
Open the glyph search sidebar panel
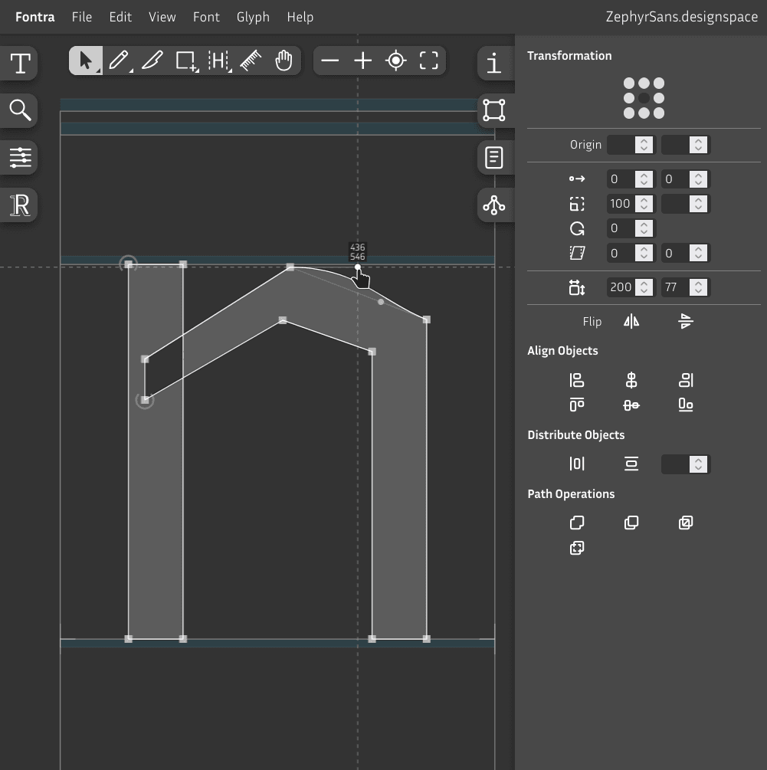pos(20,110)
